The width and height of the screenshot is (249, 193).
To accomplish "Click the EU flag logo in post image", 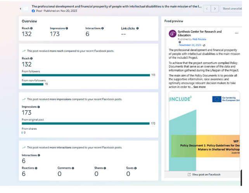I will (217, 99).
